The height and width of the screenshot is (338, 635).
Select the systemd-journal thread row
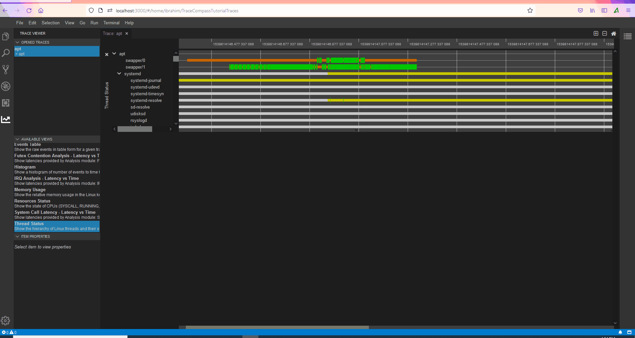[x=146, y=80]
